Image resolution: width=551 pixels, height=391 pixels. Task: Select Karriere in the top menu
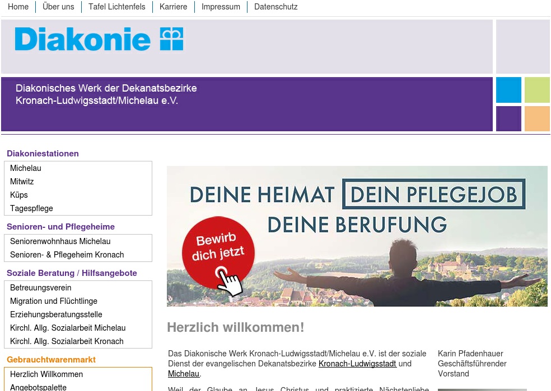(174, 7)
